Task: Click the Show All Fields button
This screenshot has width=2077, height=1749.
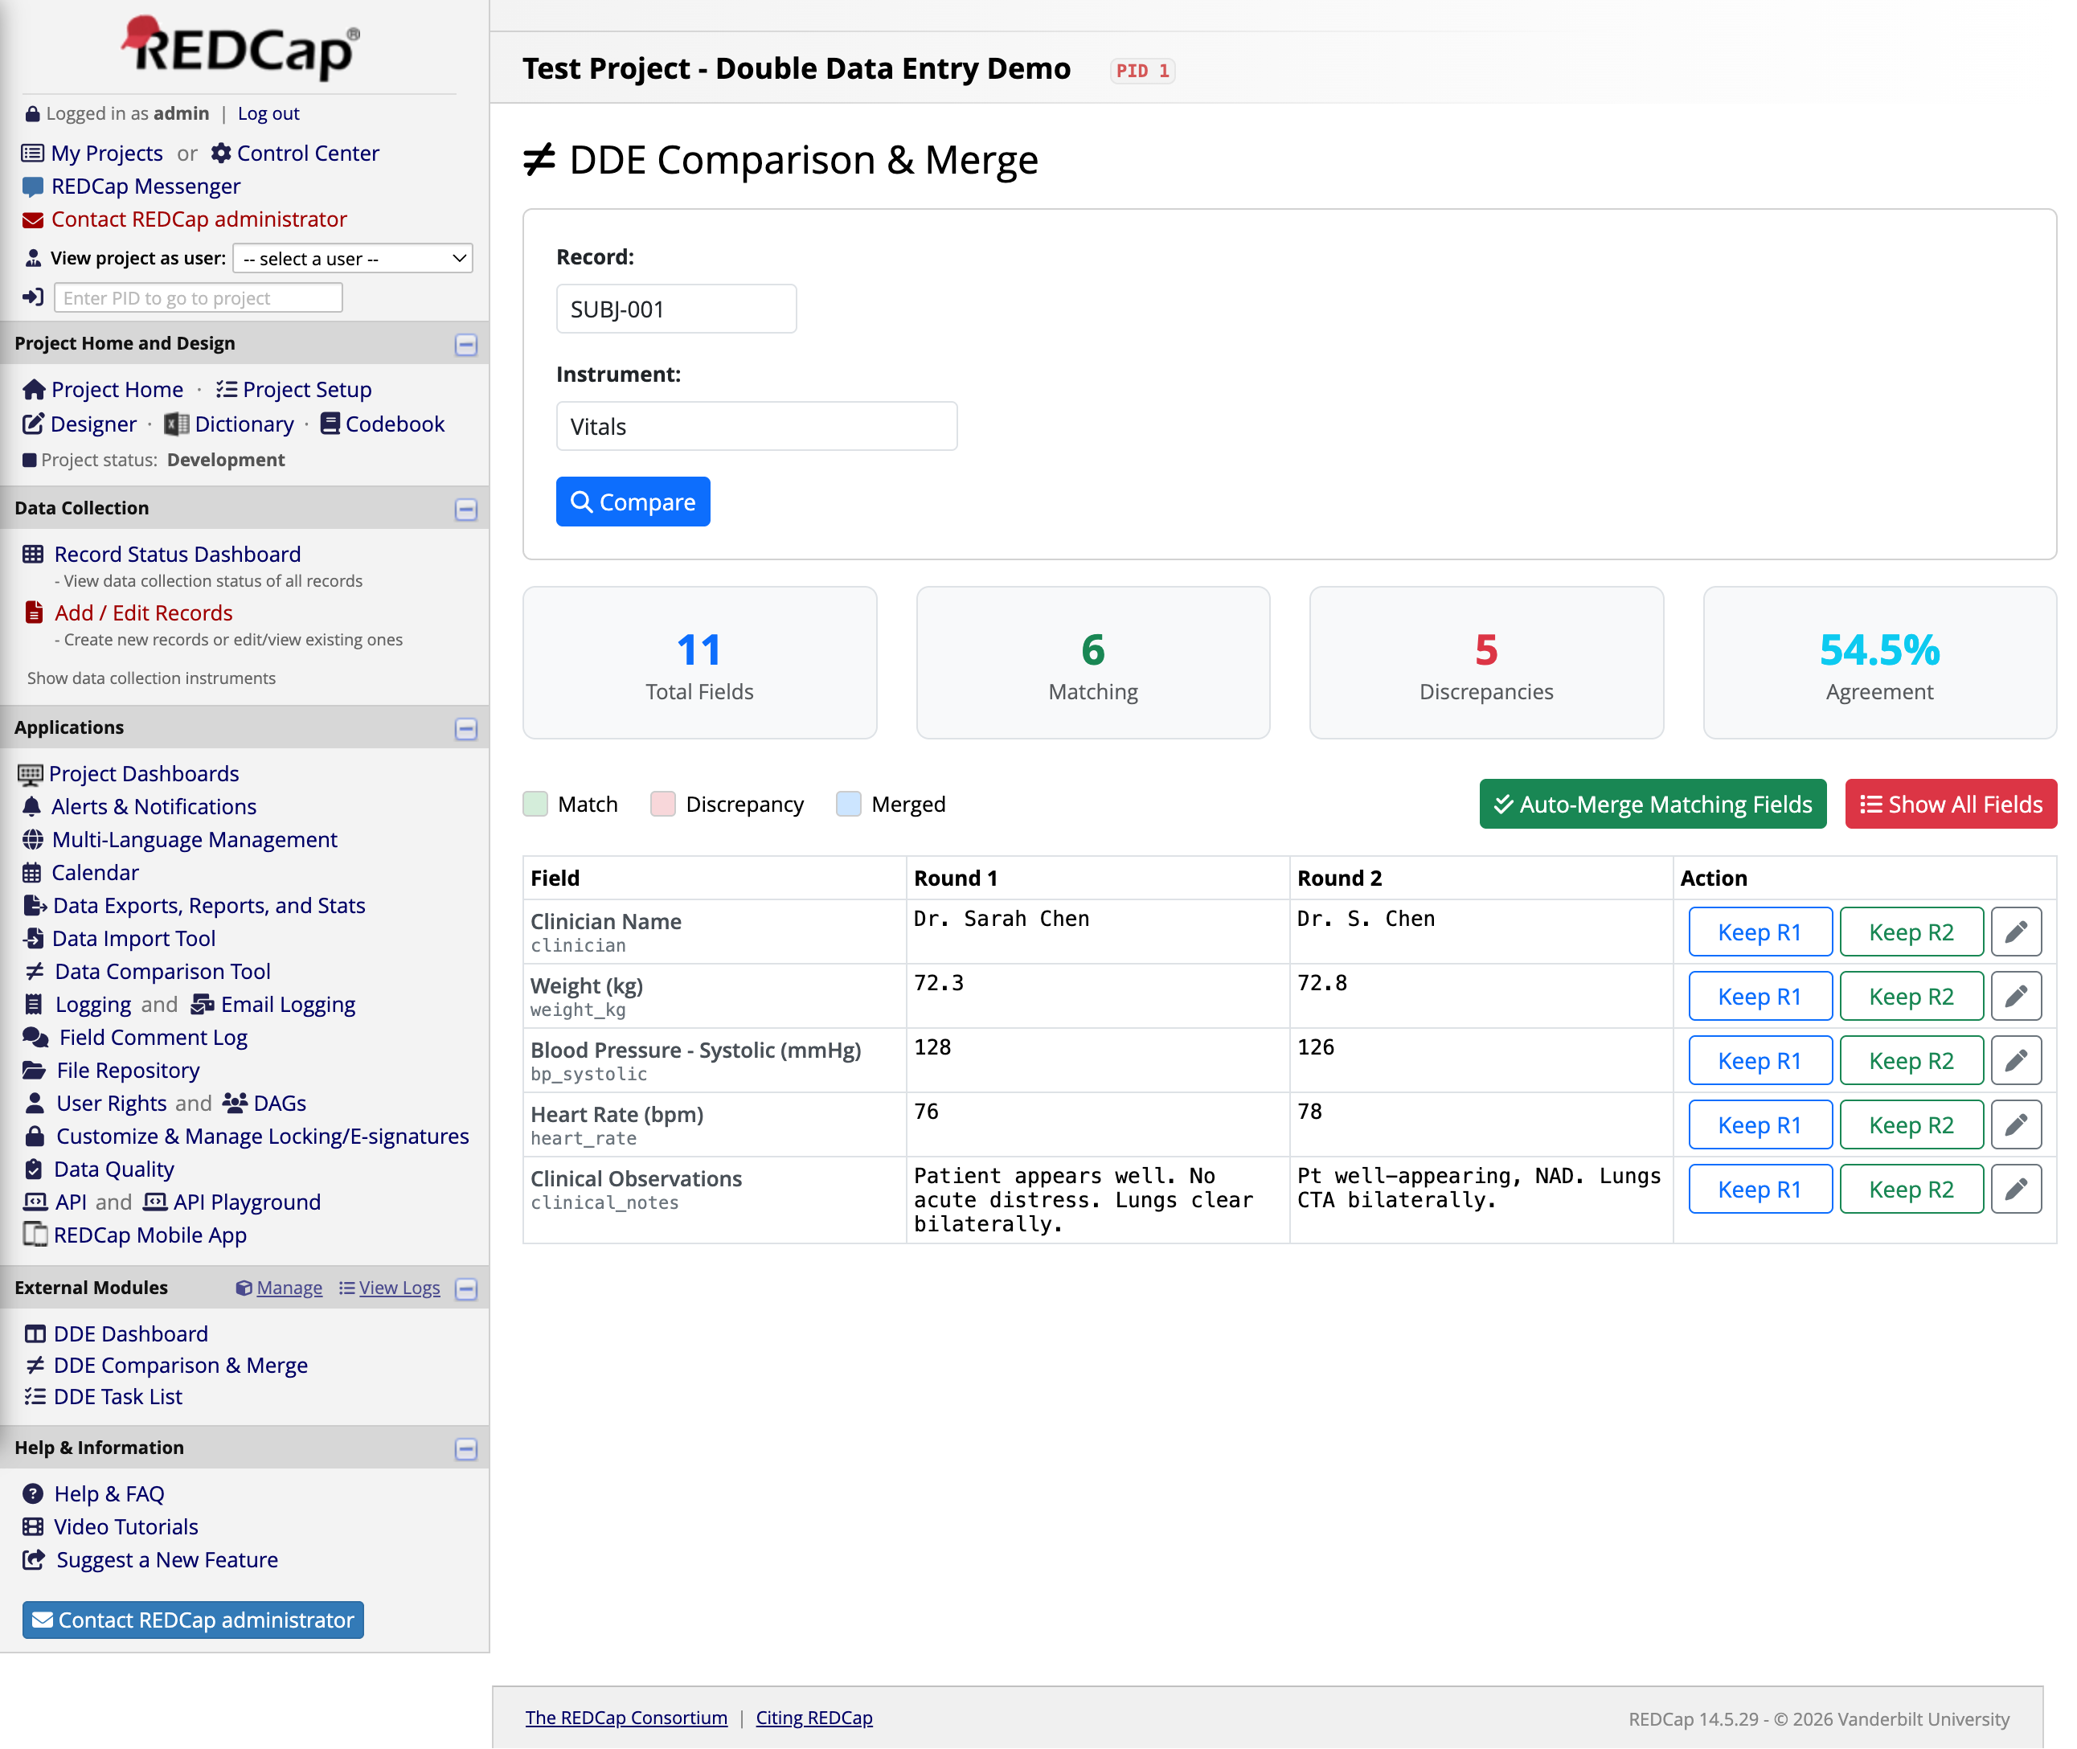Action: 1950,804
